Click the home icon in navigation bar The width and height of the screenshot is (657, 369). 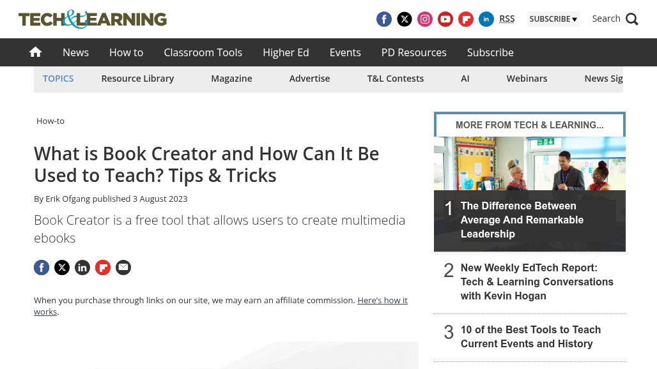click(x=35, y=52)
